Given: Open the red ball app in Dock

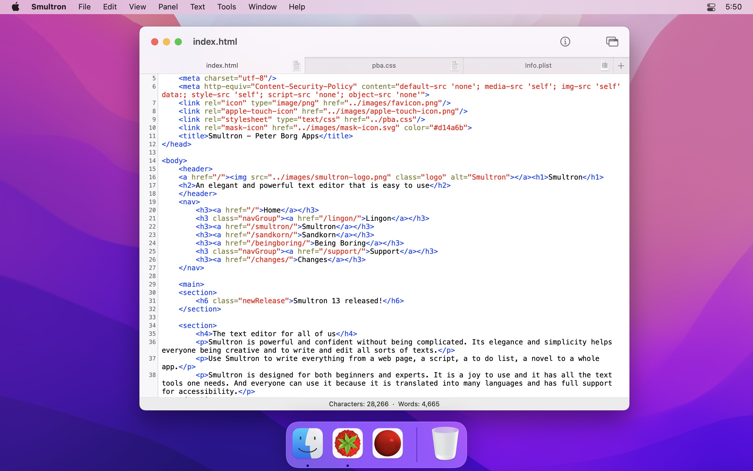Looking at the screenshot, I should tap(387, 443).
